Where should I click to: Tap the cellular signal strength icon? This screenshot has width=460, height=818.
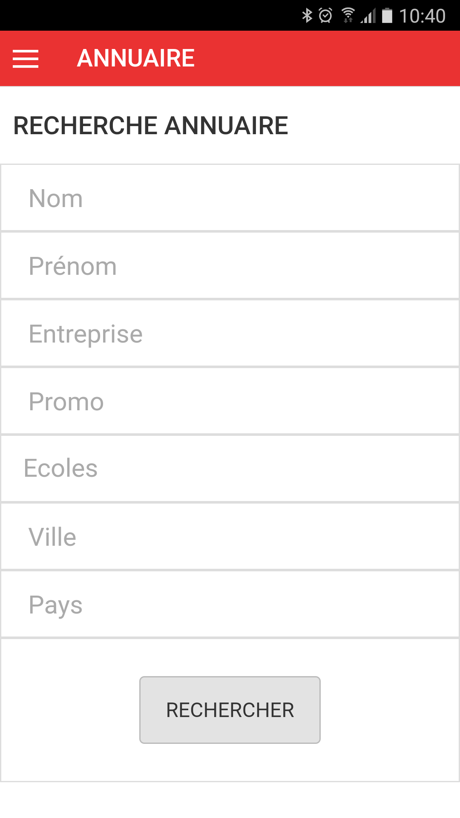[x=368, y=16]
